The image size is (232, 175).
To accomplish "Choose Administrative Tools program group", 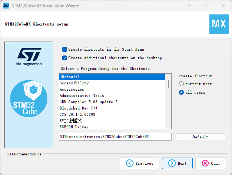I will [x=112, y=95].
